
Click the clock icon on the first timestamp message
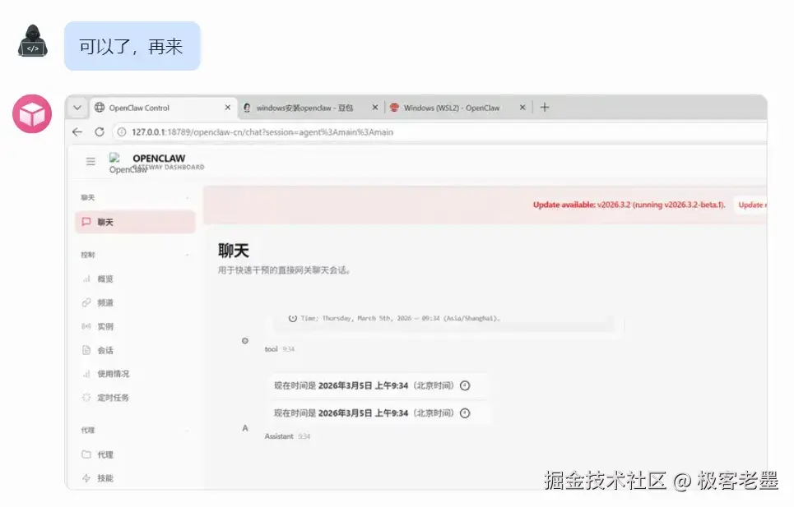[467, 385]
